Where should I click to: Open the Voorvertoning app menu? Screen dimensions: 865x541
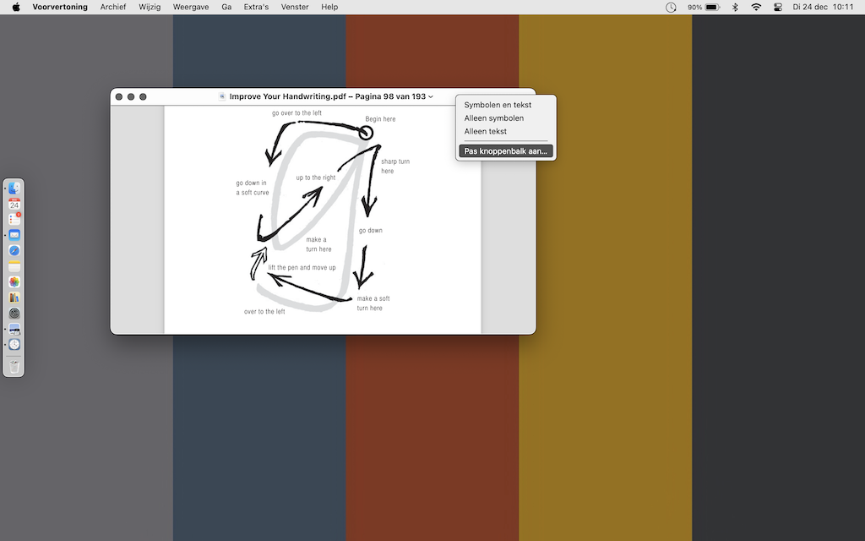pos(60,7)
